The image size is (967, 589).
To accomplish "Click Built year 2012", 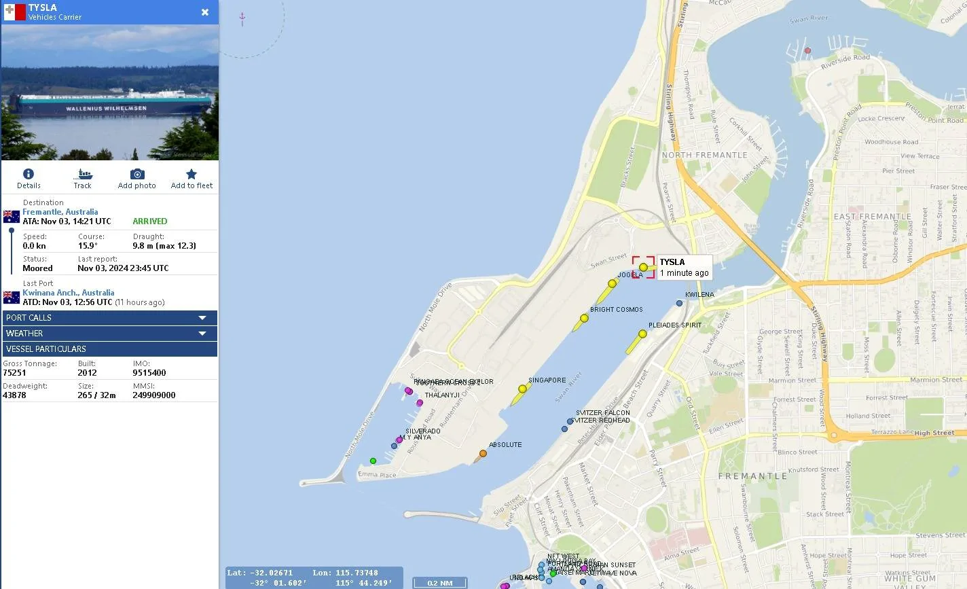I will (87, 373).
